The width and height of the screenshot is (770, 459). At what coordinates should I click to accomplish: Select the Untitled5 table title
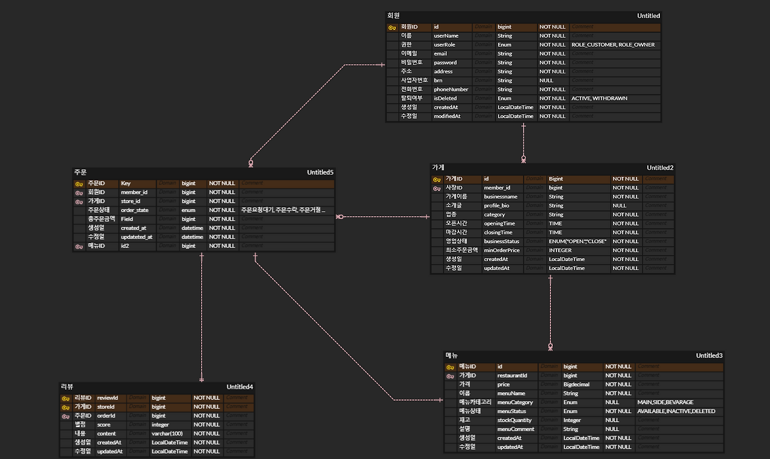[x=320, y=173]
